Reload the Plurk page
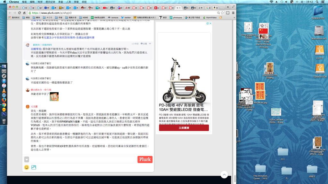328x184 pixels. click(x=20, y=13)
